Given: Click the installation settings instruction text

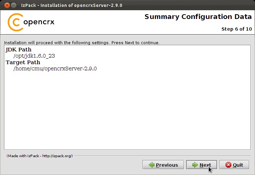Looking at the screenshot, I should point(82,43).
